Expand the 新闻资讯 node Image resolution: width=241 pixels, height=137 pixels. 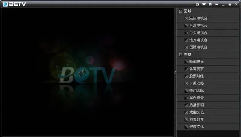[x=186, y=62]
